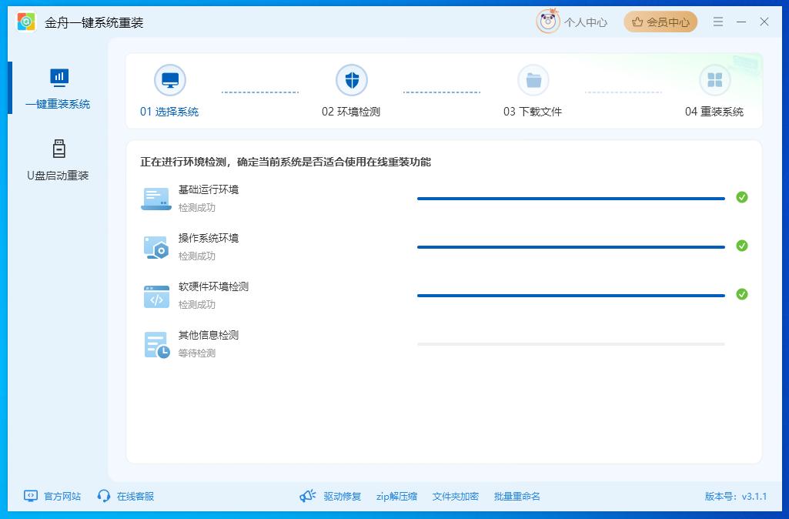Click the 03 下载文件 folder icon

coord(534,78)
